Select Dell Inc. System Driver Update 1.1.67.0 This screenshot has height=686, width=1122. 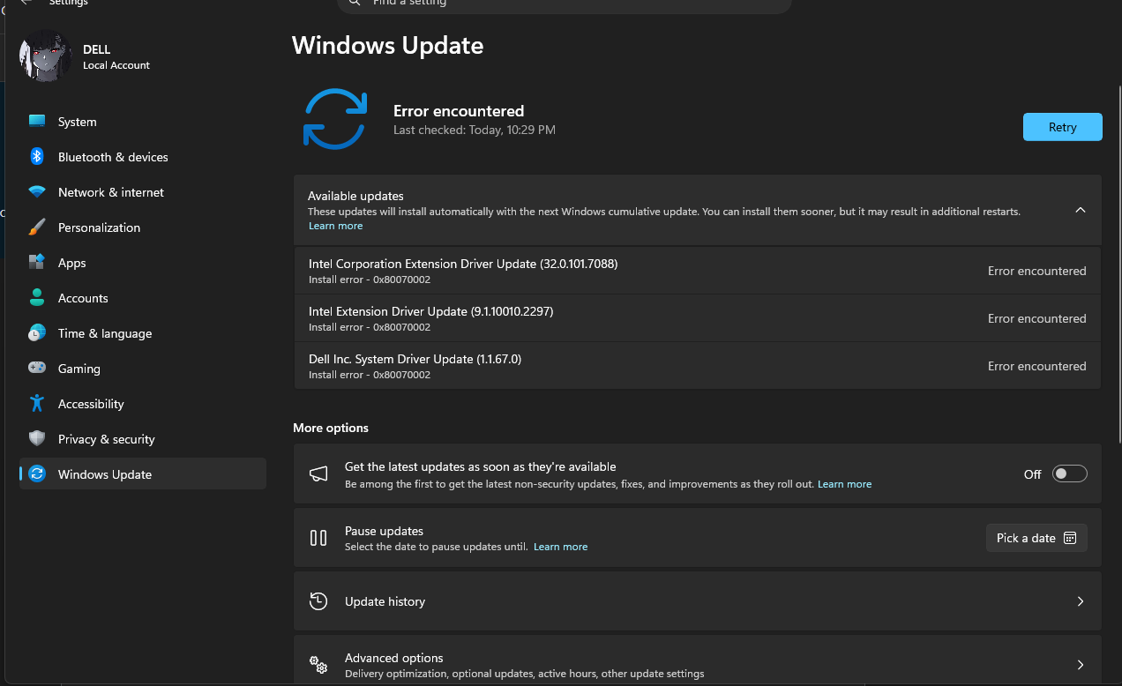coord(697,366)
